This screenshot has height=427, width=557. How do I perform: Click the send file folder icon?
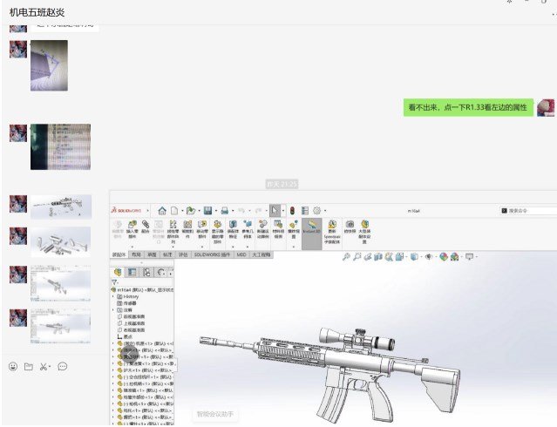pos(28,366)
